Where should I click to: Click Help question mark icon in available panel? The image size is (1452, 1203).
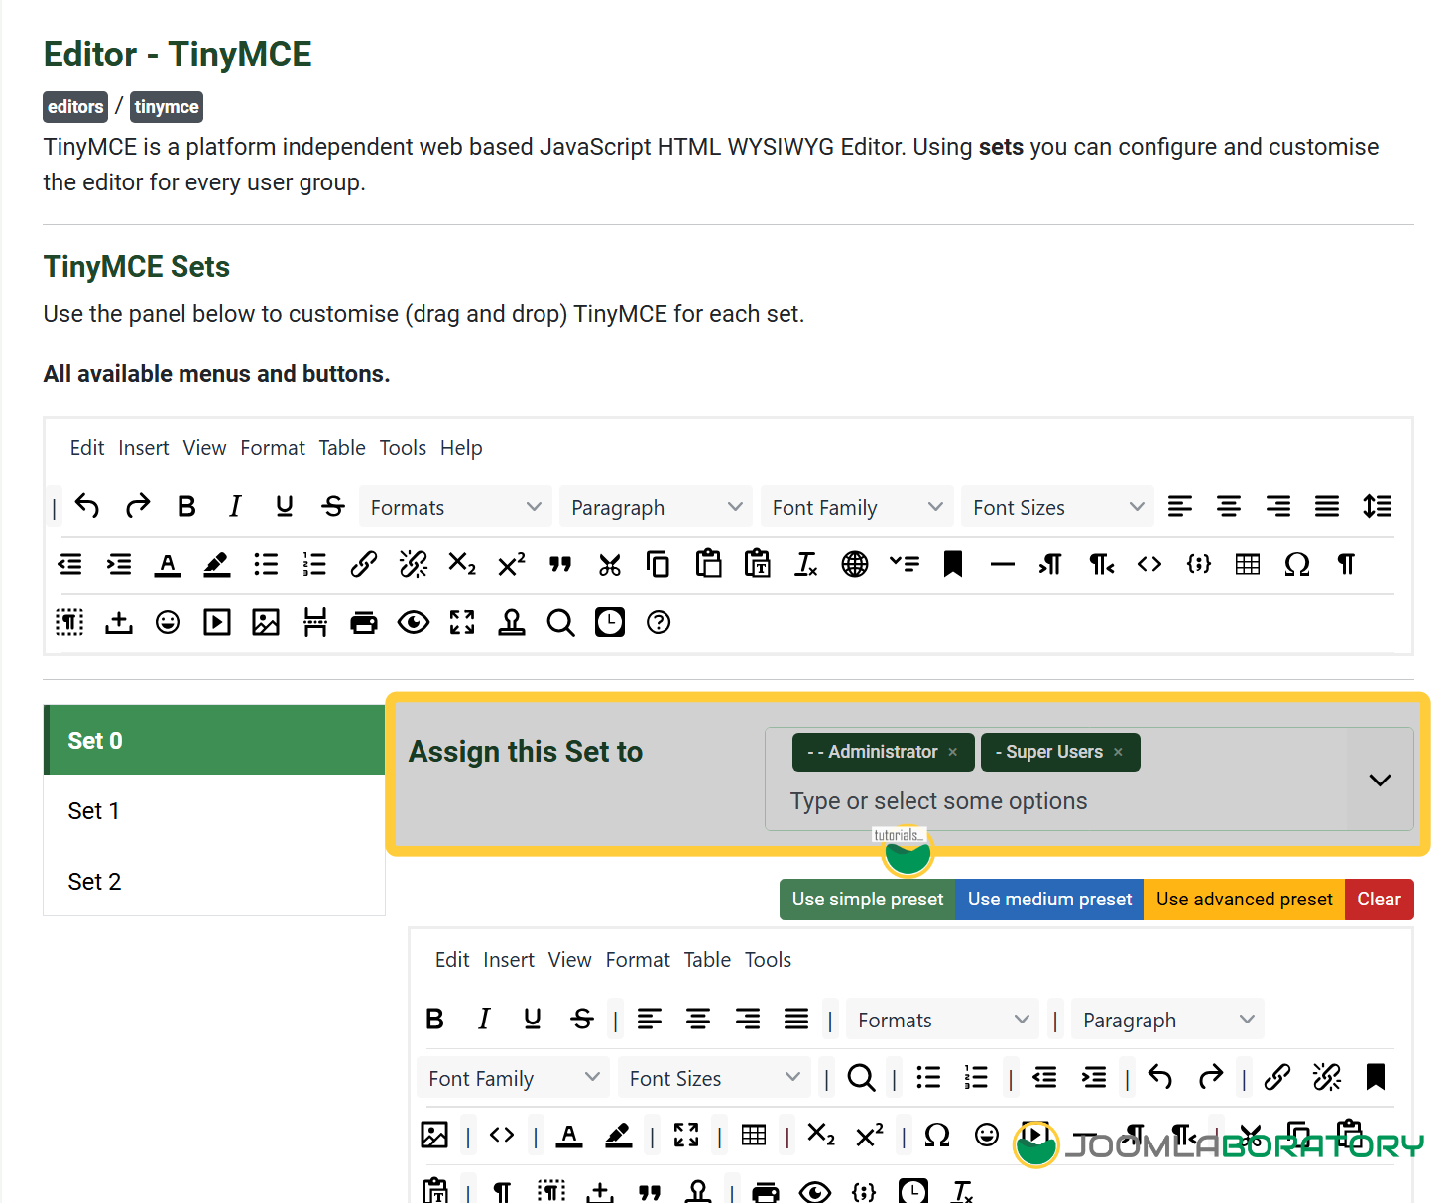click(659, 623)
